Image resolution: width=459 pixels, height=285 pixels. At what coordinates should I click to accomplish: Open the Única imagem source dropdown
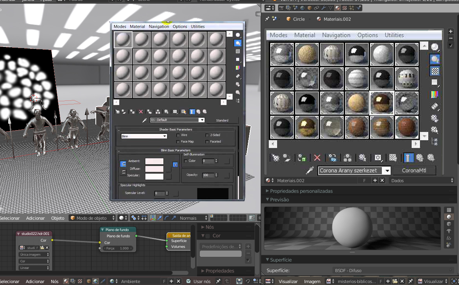34,255
